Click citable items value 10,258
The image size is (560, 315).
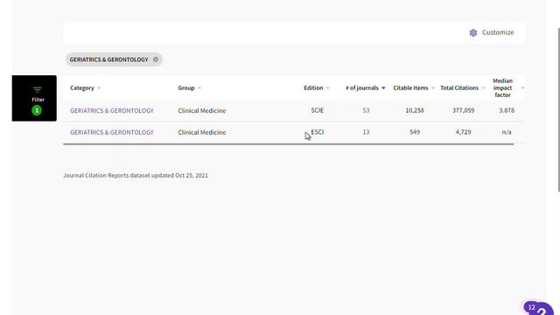pyautogui.click(x=414, y=110)
